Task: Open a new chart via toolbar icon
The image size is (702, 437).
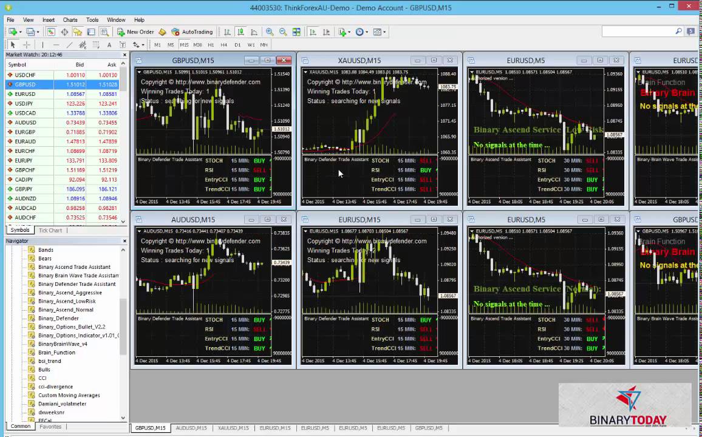Action: click(13, 32)
